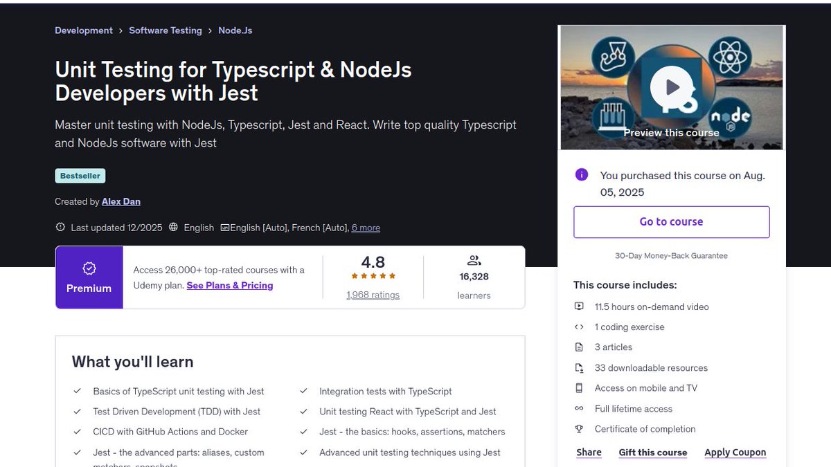This screenshot has width=831, height=467.
Task: Click the on-demand video icon
Action: [579, 306]
